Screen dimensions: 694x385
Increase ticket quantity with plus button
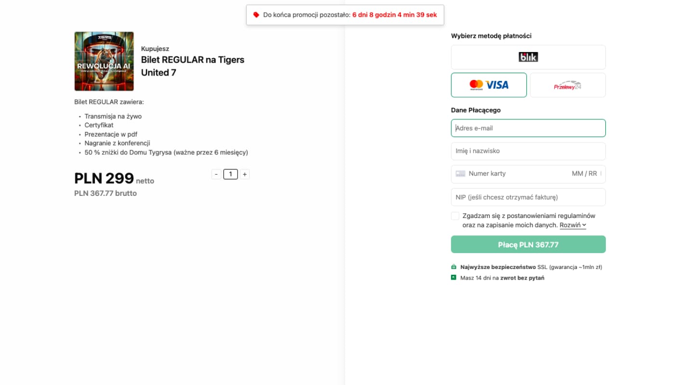click(245, 174)
